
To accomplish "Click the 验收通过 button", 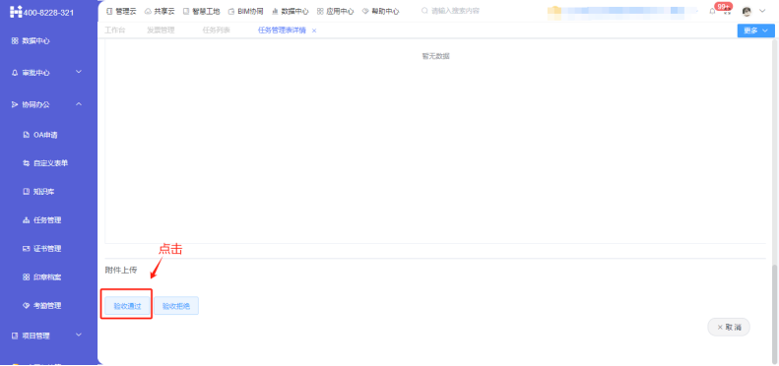I will pyautogui.click(x=127, y=306).
